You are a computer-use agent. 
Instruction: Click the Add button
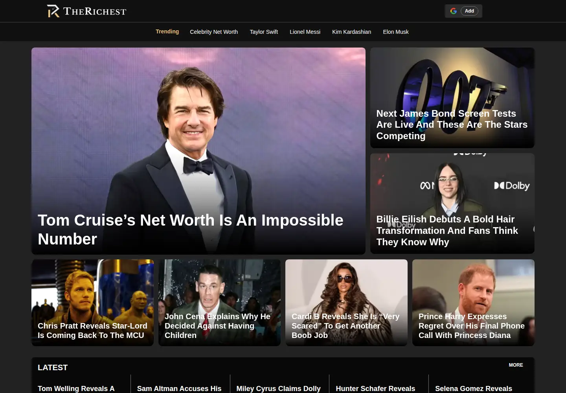469,11
